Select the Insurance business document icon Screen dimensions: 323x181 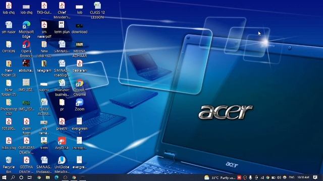point(62,87)
